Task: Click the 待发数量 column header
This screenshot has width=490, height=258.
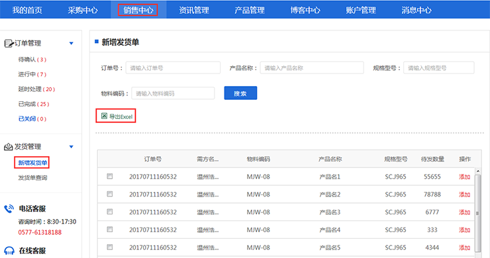Action: [x=432, y=159]
